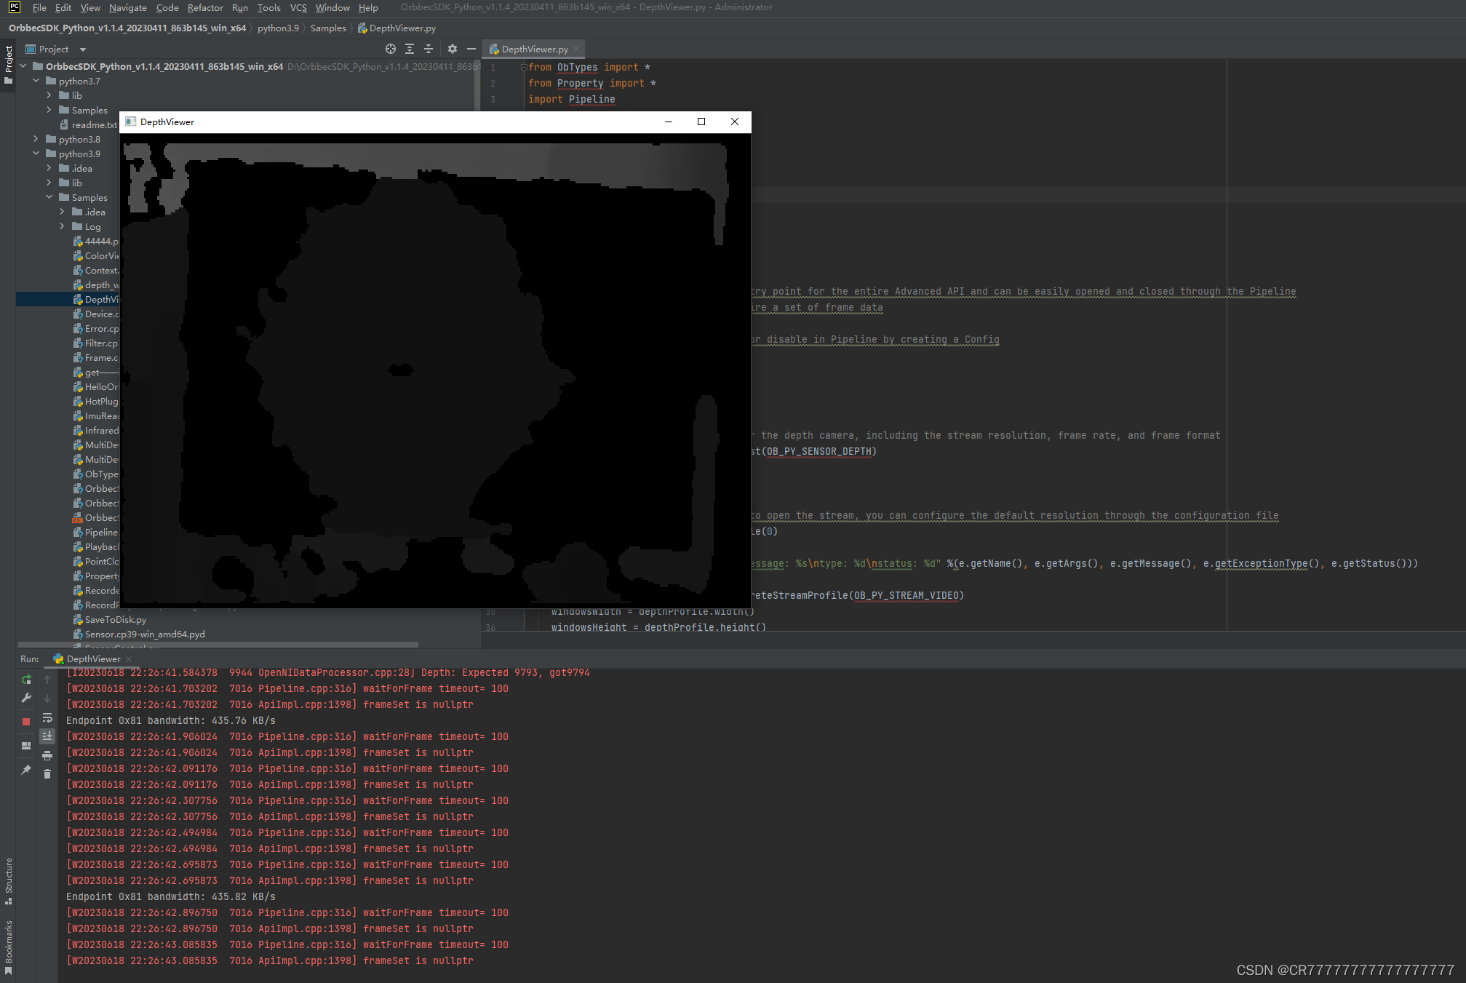Toggle pin tab in Run panel
This screenshot has width=1466, height=983.
coord(26,769)
